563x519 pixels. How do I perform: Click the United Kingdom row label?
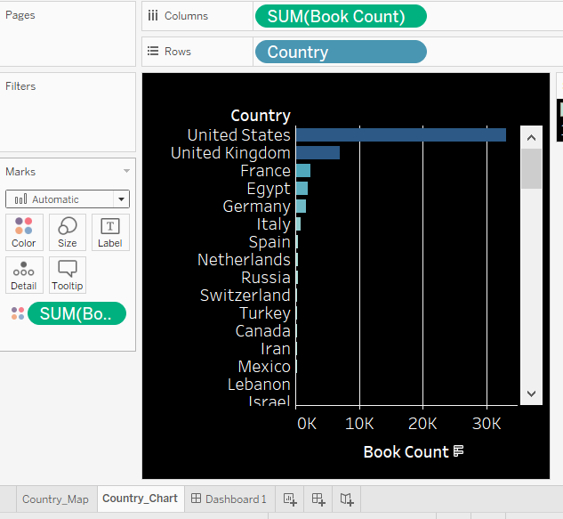coord(230,153)
